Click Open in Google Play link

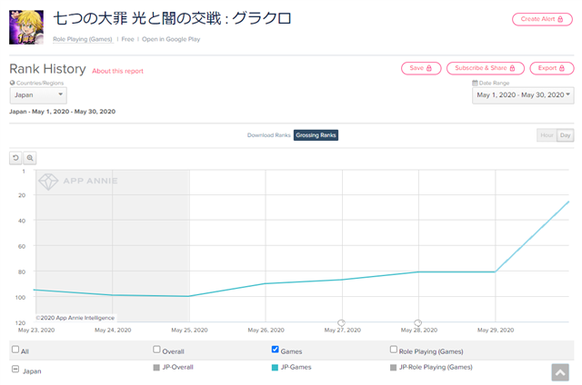pos(171,39)
